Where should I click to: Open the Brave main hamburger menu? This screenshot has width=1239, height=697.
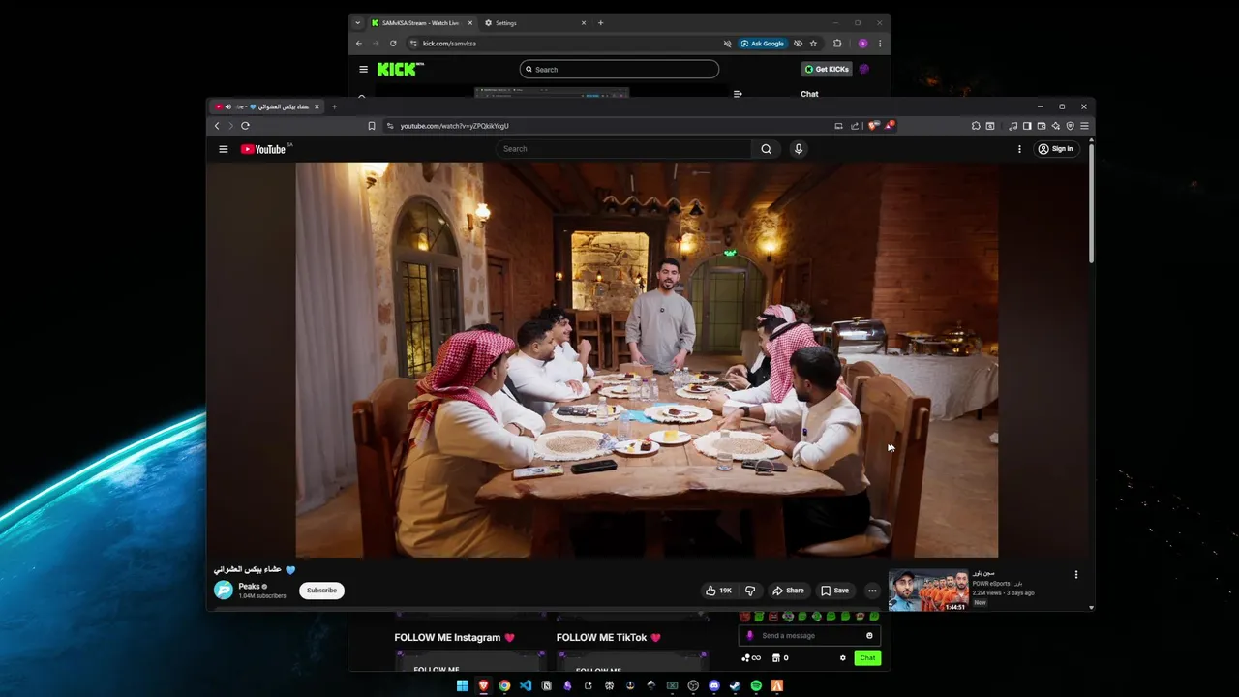(1085, 126)
